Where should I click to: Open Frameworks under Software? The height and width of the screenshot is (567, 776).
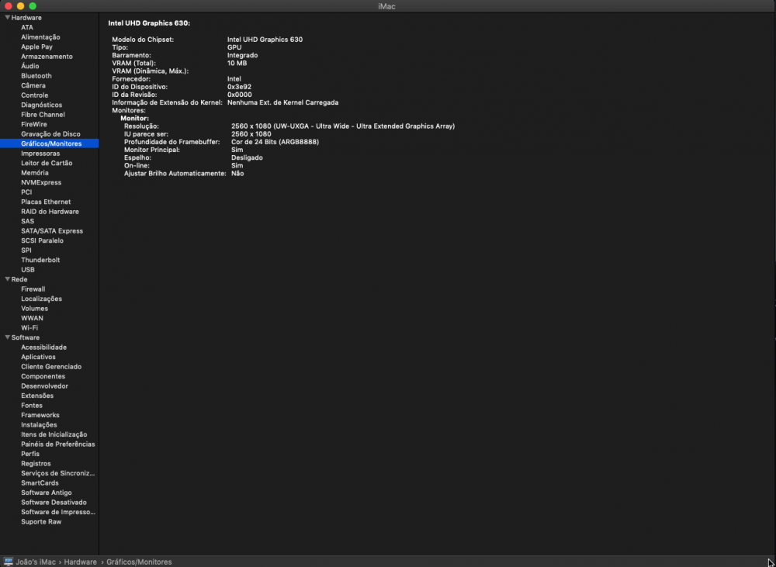click(x=40, y=415)
